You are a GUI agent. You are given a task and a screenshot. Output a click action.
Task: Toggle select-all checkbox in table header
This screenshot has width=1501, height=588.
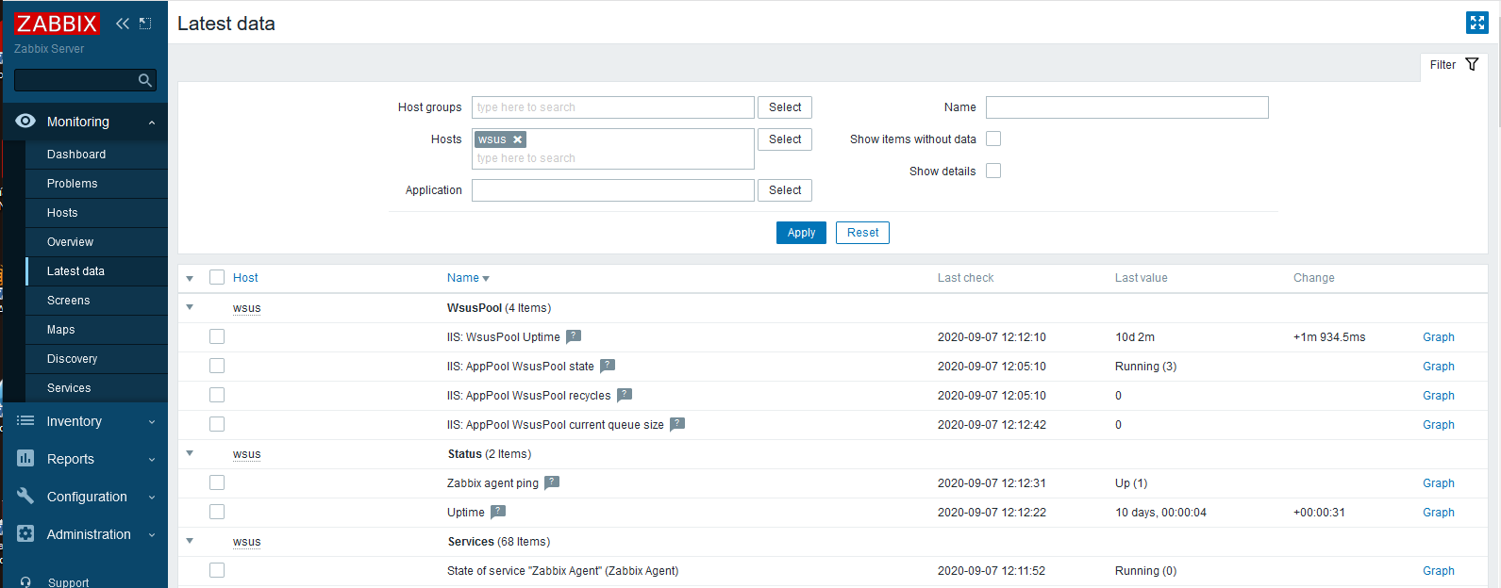[217, 277]
